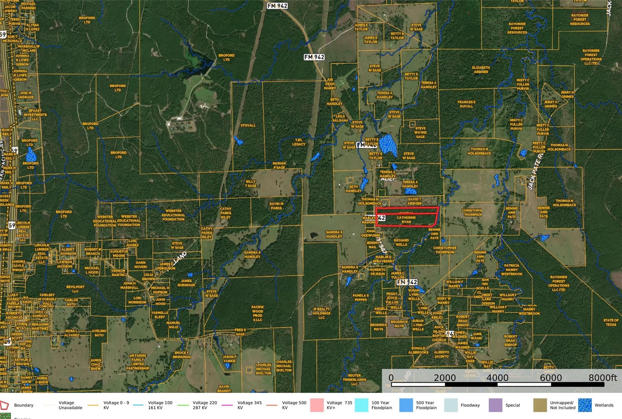Click the red Boundary polygon legend icon
This screenshot has height=419, width=622.
pos(4,405)
